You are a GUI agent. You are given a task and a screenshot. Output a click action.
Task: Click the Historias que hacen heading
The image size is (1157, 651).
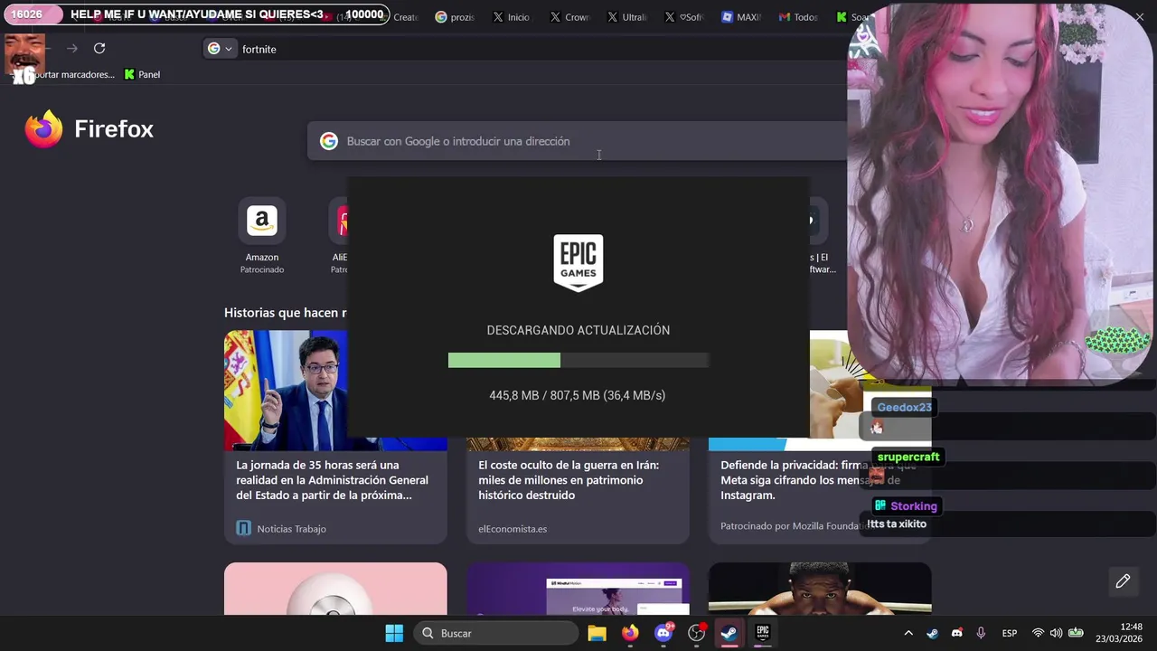click(x=286, y=312)
